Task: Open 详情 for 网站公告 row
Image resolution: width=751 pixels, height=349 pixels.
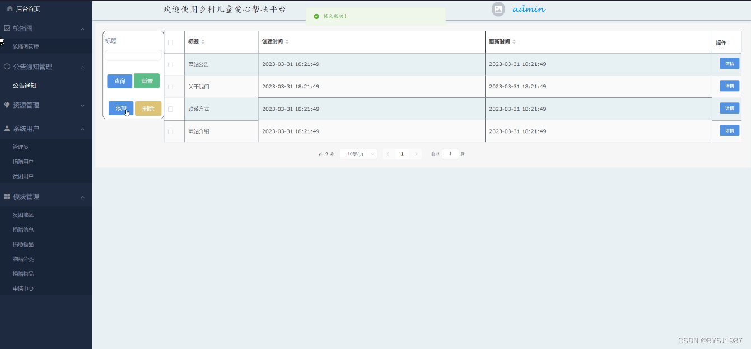Action: pos(729,64)
